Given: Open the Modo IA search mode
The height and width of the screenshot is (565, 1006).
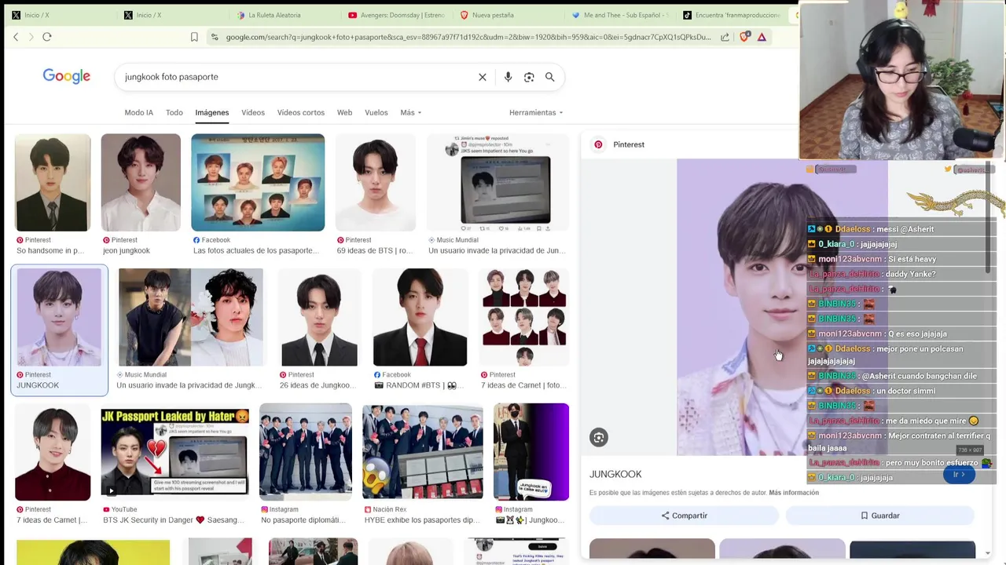Looking at the screenshot, I should [x=139, y=112].
